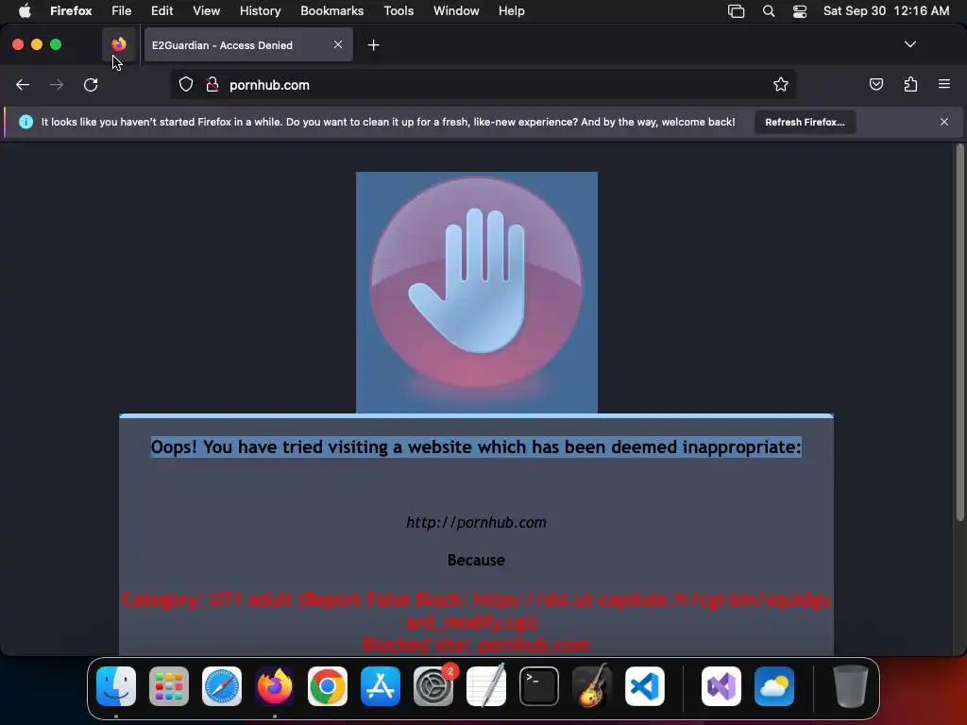Open Control Center in menu bar

pyautogui.click(x=800, y=10)
